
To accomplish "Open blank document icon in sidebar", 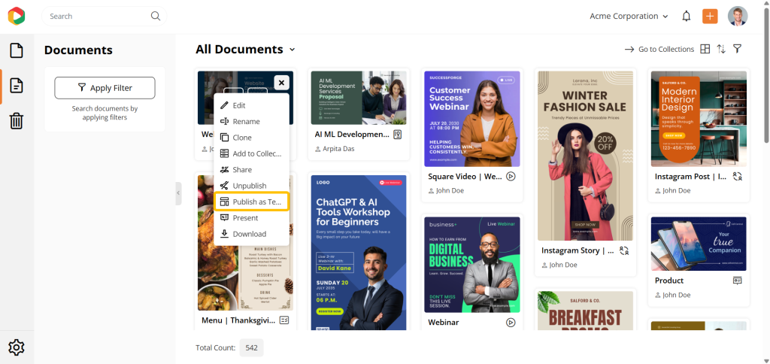I will pyautogui.click(x=17, y=51).
